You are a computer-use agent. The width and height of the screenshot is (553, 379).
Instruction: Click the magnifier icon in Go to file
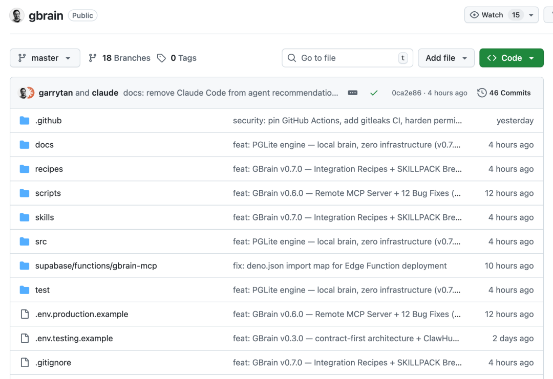click(292, 58)
